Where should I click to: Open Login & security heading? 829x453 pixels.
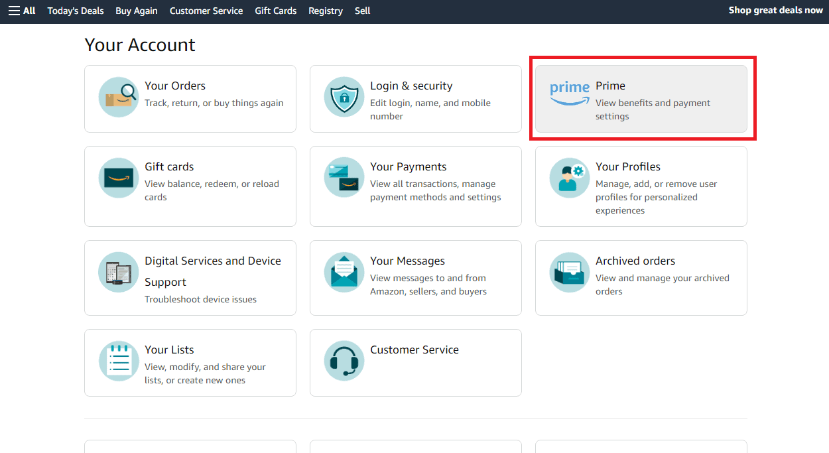click(x=411, y=86)
